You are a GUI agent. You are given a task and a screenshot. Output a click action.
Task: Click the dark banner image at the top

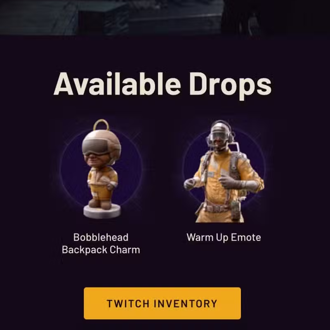point(165,17)
